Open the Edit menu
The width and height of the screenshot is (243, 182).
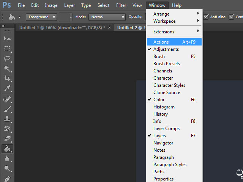pos(35,5)
